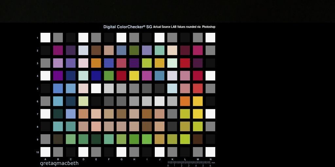Select the purple swatch at column B, row 4
Viewport: 335px width, 167px height.
pyautogui.click(x=58, y=76)
